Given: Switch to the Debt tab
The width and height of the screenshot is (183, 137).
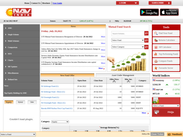Looking at the screenshot, I should (x=32, y=102).
